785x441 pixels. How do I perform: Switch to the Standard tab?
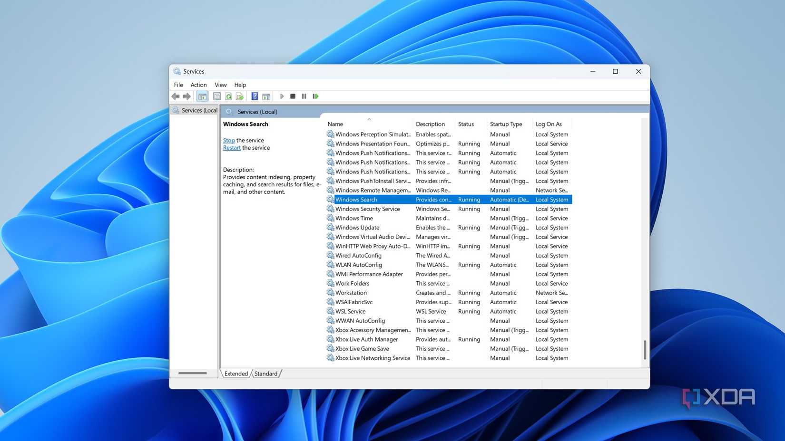[265, 374]
